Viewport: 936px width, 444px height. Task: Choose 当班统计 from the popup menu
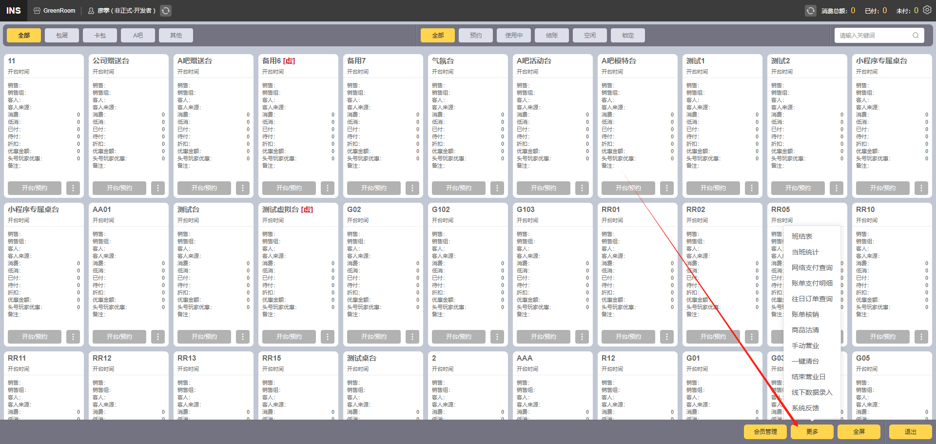(x=812, y=252)
